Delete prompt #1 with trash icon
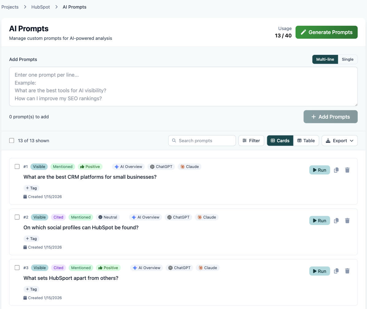The image size is (367, 309). (x=347, y=170)
